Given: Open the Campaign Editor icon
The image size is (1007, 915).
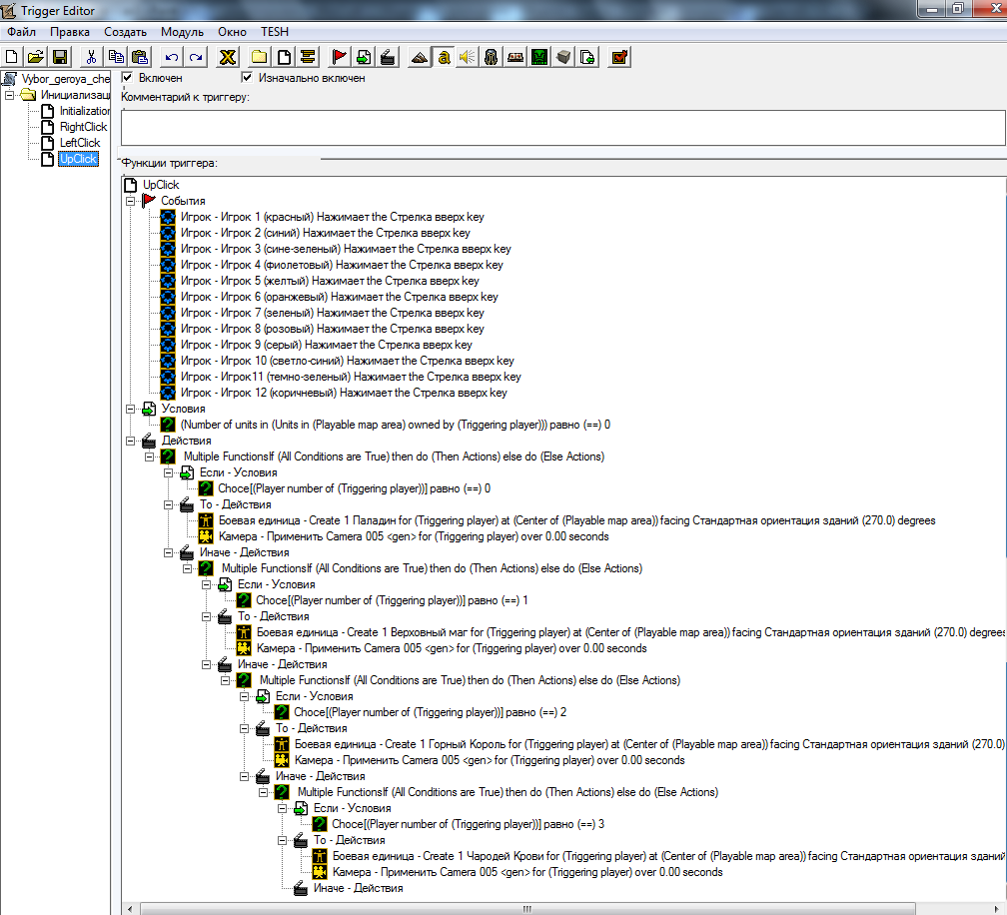Looking at the screenshot, I should [x=515, y=57].
